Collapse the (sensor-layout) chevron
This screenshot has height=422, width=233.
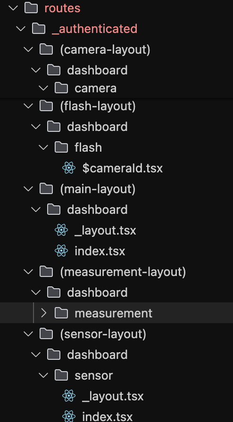pos(28,334)
